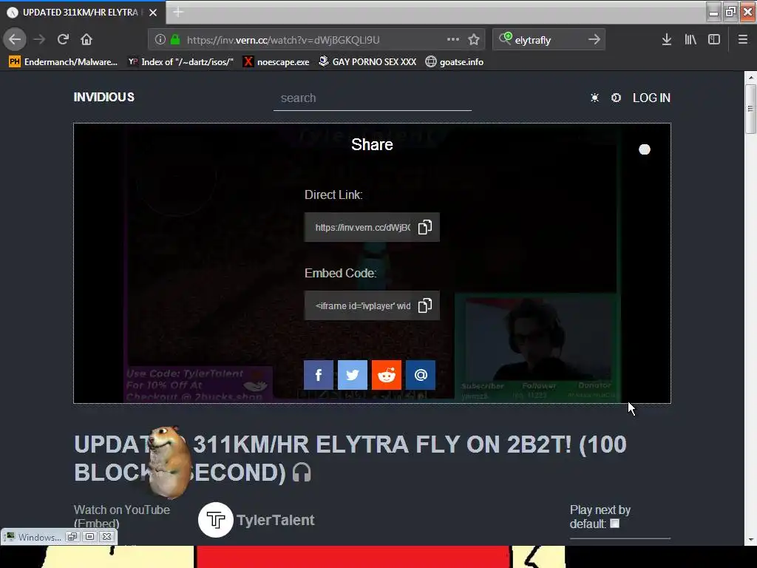Open the TylerTalent channel avatar
The image size is (757, 568).
click(x=215, y=520)
